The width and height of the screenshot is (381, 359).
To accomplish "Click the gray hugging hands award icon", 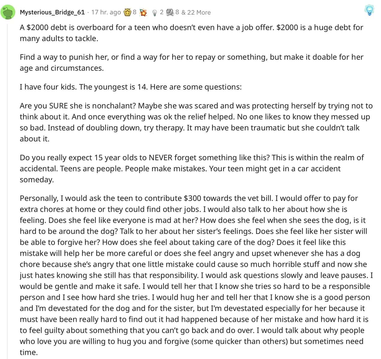I will click(170, 12).
